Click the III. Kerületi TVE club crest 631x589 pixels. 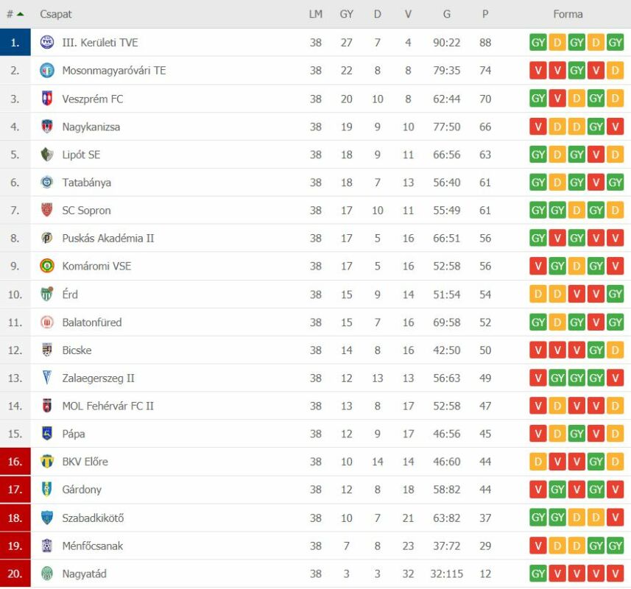coord(47,42)
